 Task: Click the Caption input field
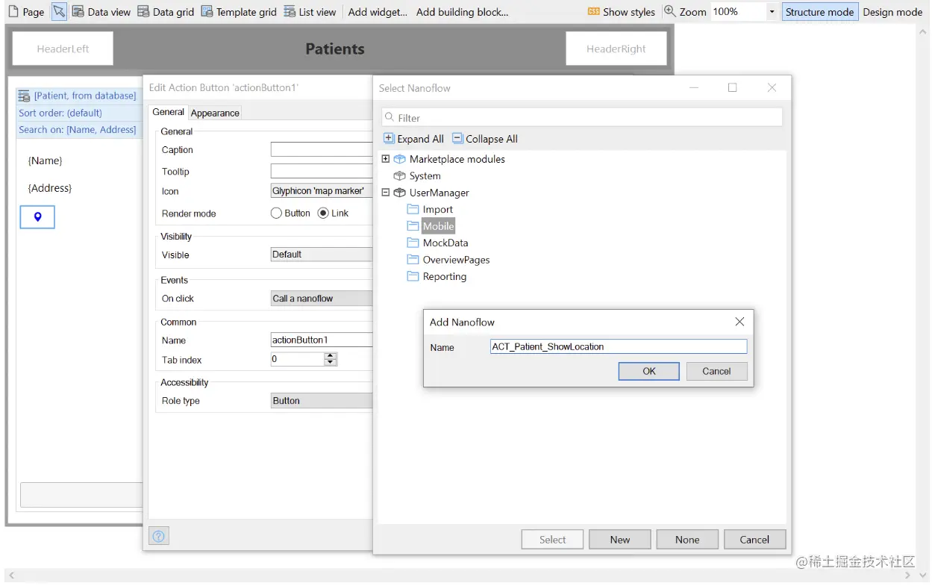tap(322, 149)
